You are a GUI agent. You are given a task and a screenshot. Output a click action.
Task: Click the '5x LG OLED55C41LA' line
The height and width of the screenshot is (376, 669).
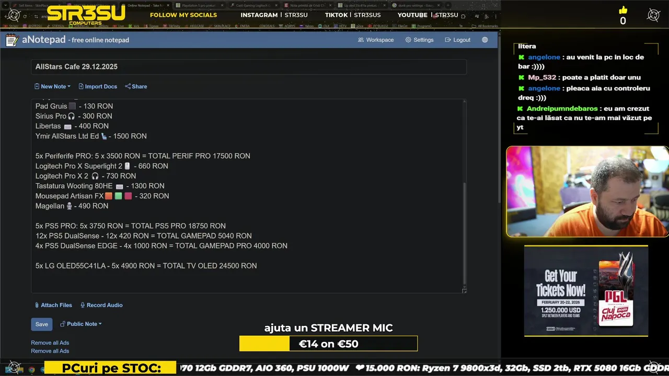tap(146, 265)
